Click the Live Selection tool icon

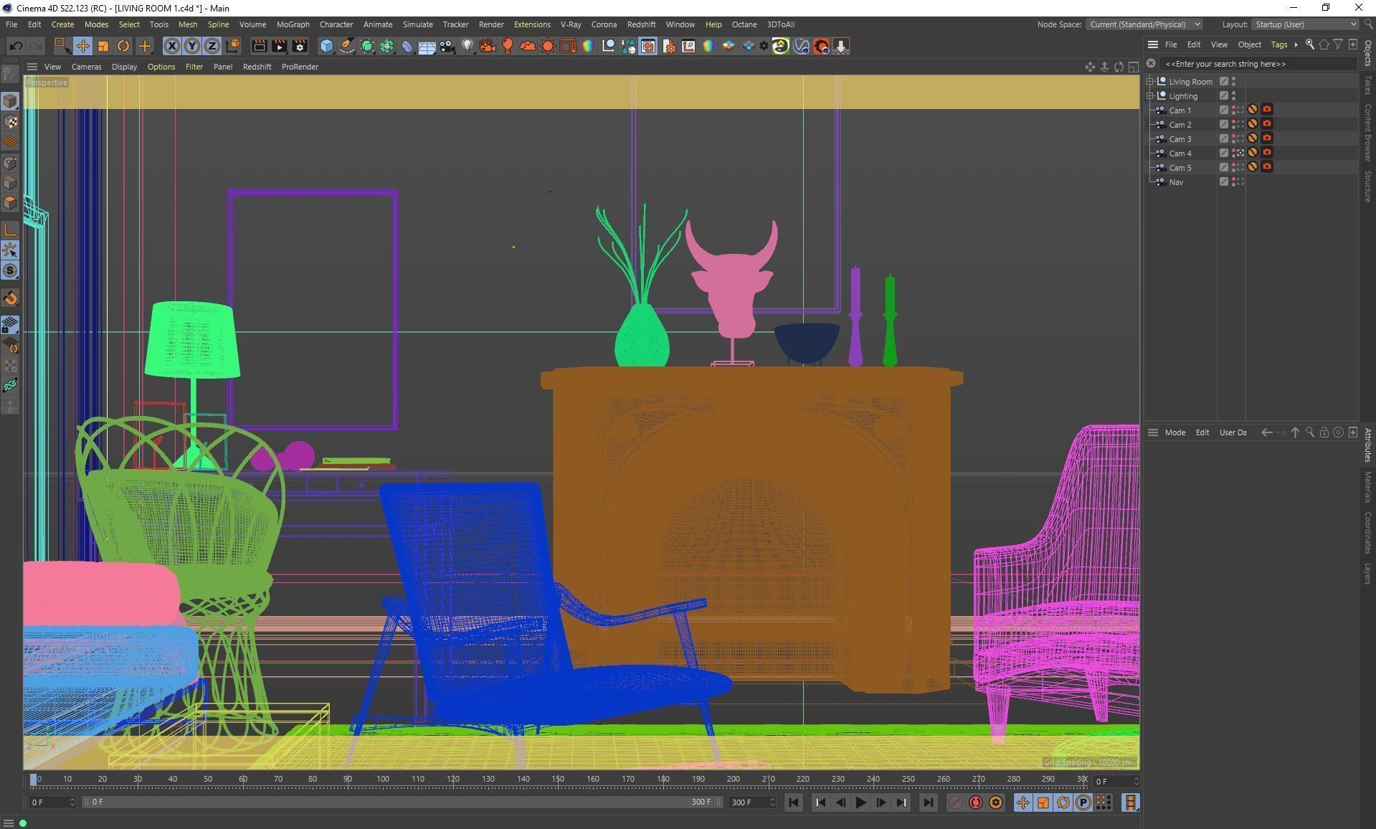coord(63,47)
